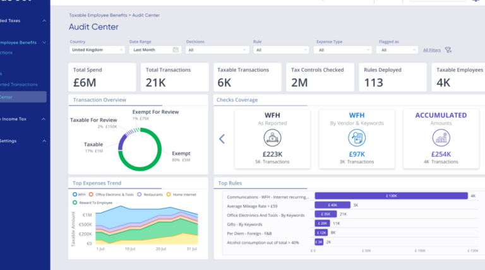Click the £254K Accumulated amount
This screenshot has width=485, height=270.
pyautogui.click(x=441, y=154)
